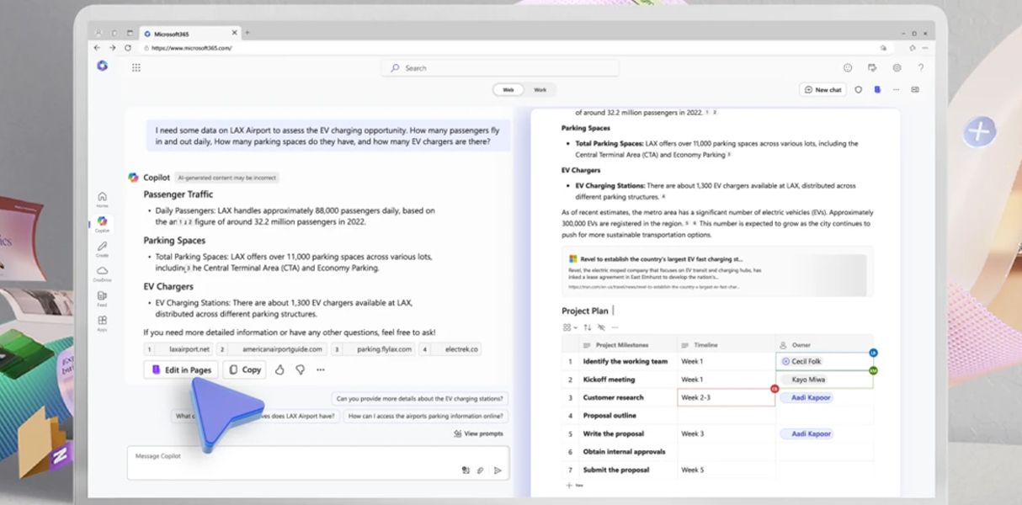The image size is (1022, 505).
Task: Open the Apps icon in the sidebar
Action: 102,322
